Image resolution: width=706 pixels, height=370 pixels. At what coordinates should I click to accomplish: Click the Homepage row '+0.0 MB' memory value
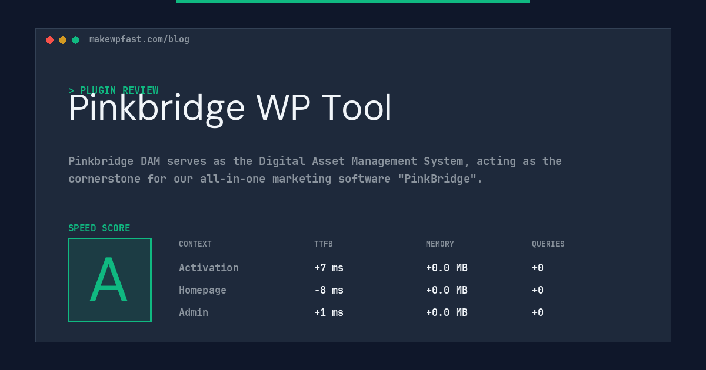click(x=447, y=290)
